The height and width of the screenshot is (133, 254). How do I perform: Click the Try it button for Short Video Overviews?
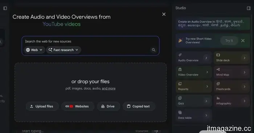tap(229, 41)
